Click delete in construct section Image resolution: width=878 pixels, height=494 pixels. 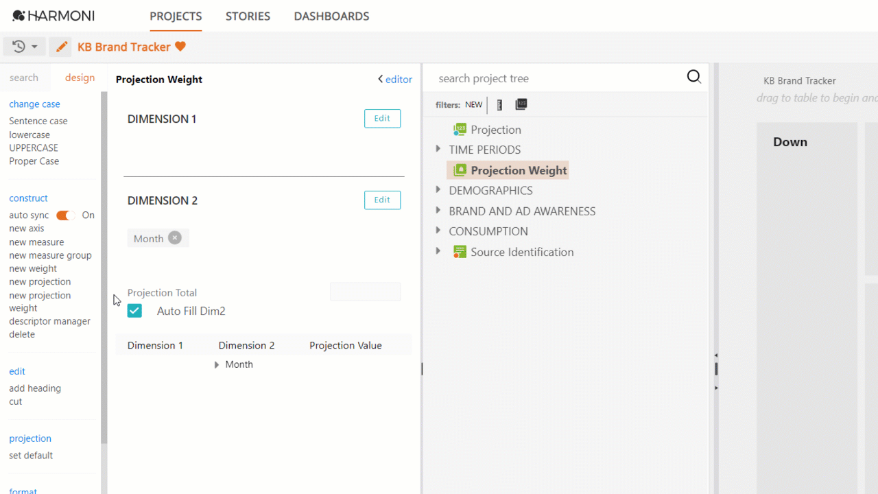(x=22, y=334)
